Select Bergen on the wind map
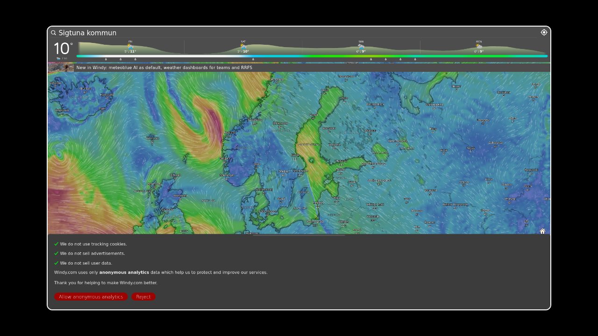This screenshot has width=598, height=336. coord(225,159)
